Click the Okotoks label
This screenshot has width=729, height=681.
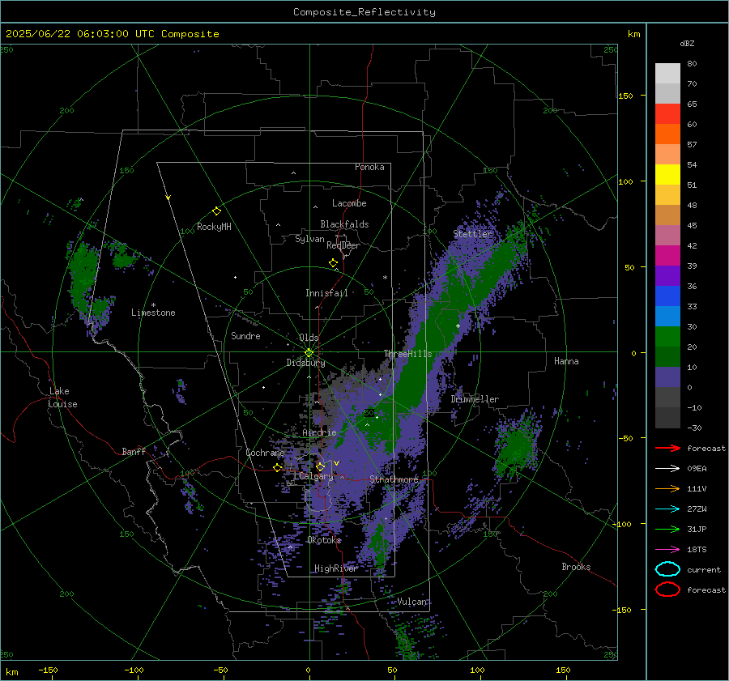(x=324, y=540)
